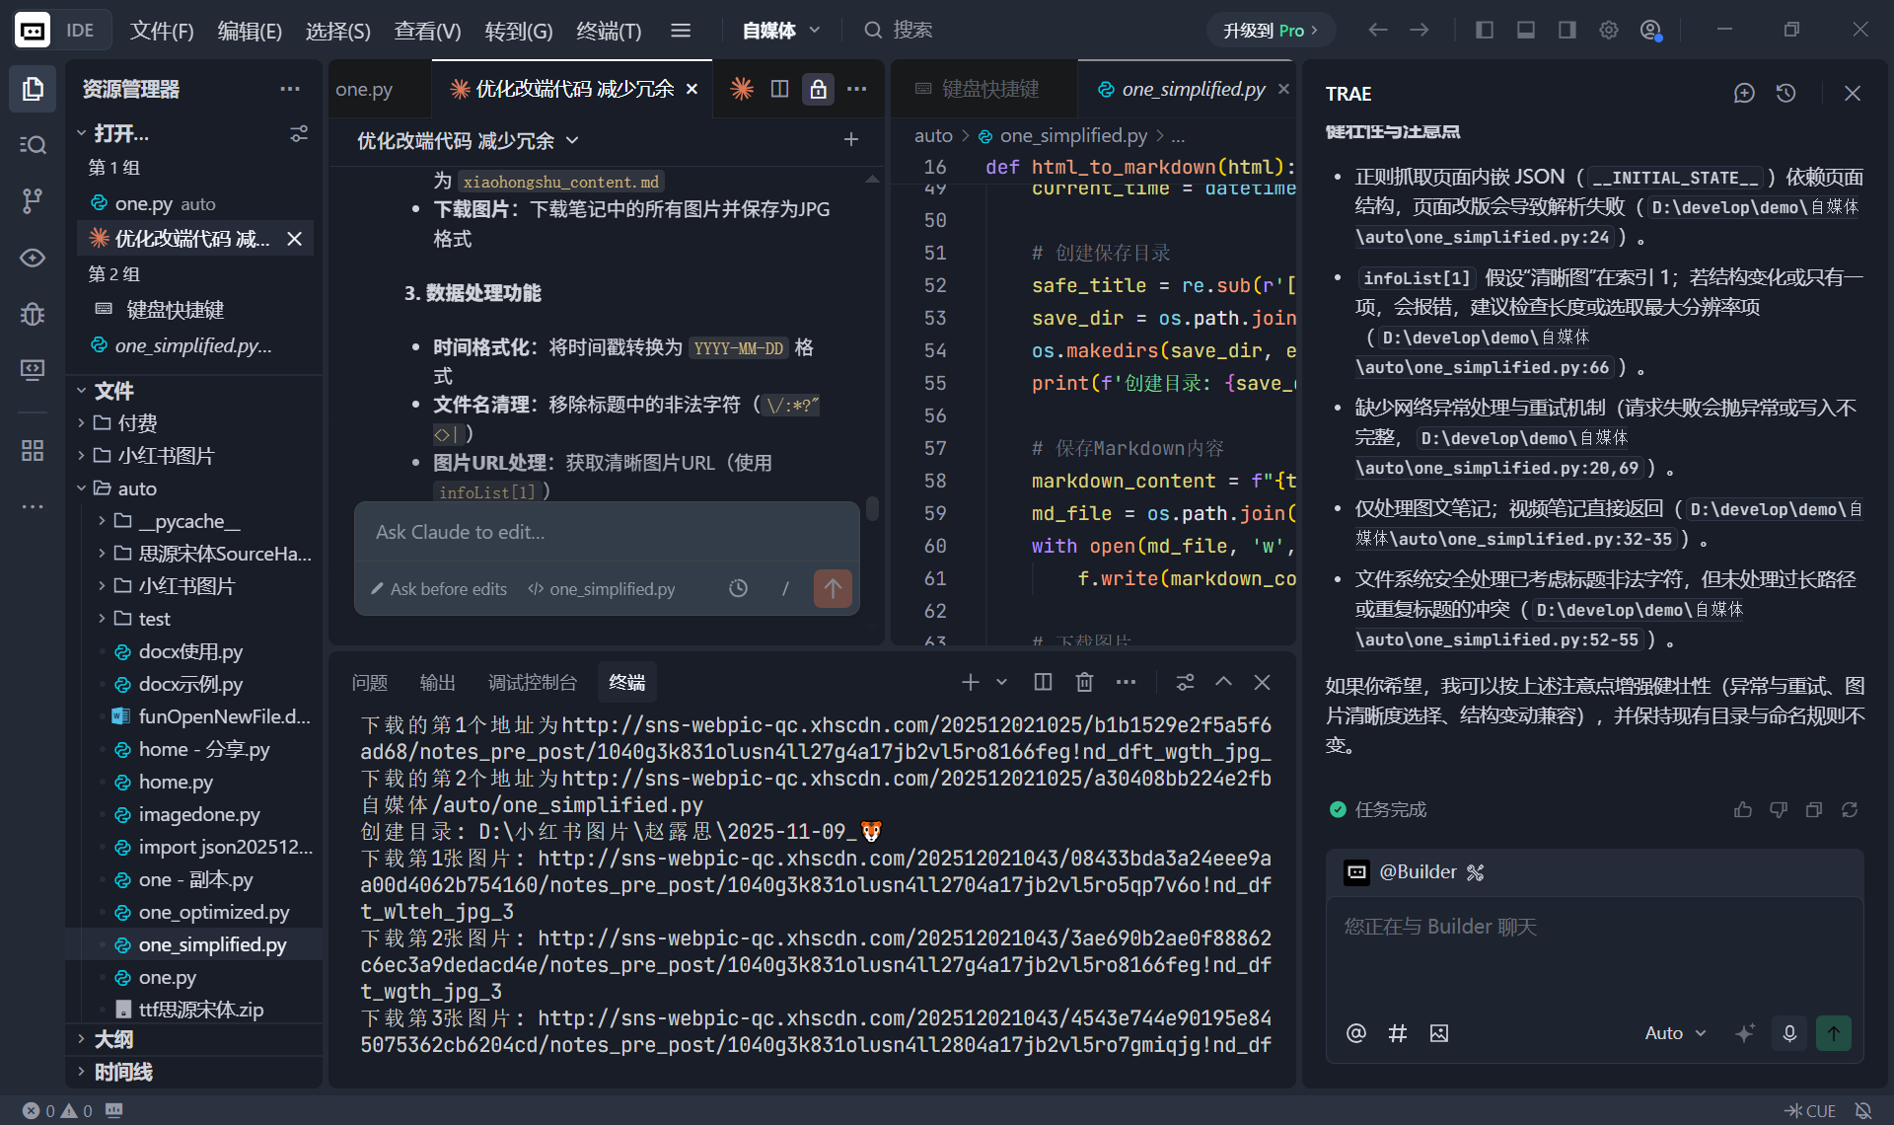
Task: Split the terminal panel
Action: click(1042, 682)
